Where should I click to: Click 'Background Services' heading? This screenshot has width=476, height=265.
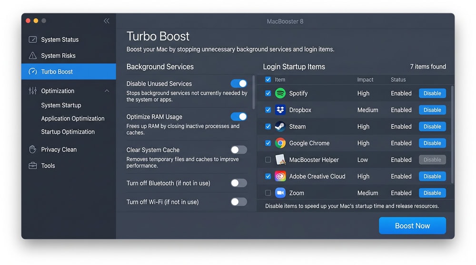click(x=160, y=66)
